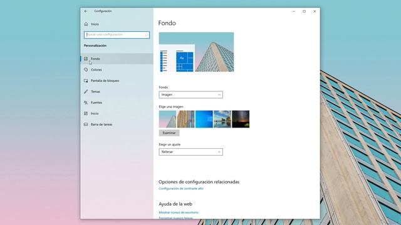This screenshot has height=225, width=401.
Task: Open the Fondo section label in sidebar
Action: point(95,59)
